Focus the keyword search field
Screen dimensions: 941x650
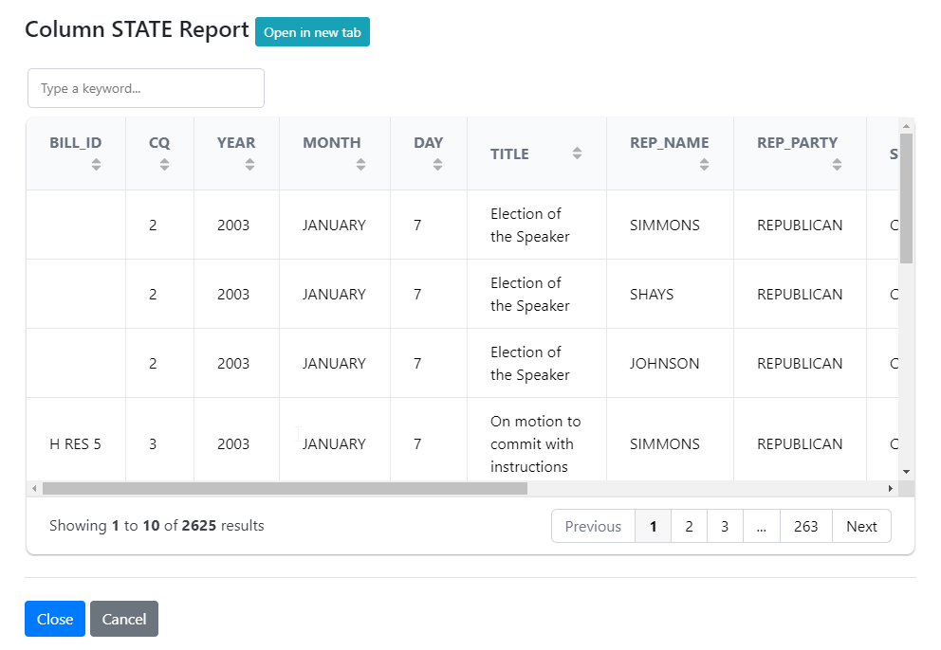click(146, 88)
